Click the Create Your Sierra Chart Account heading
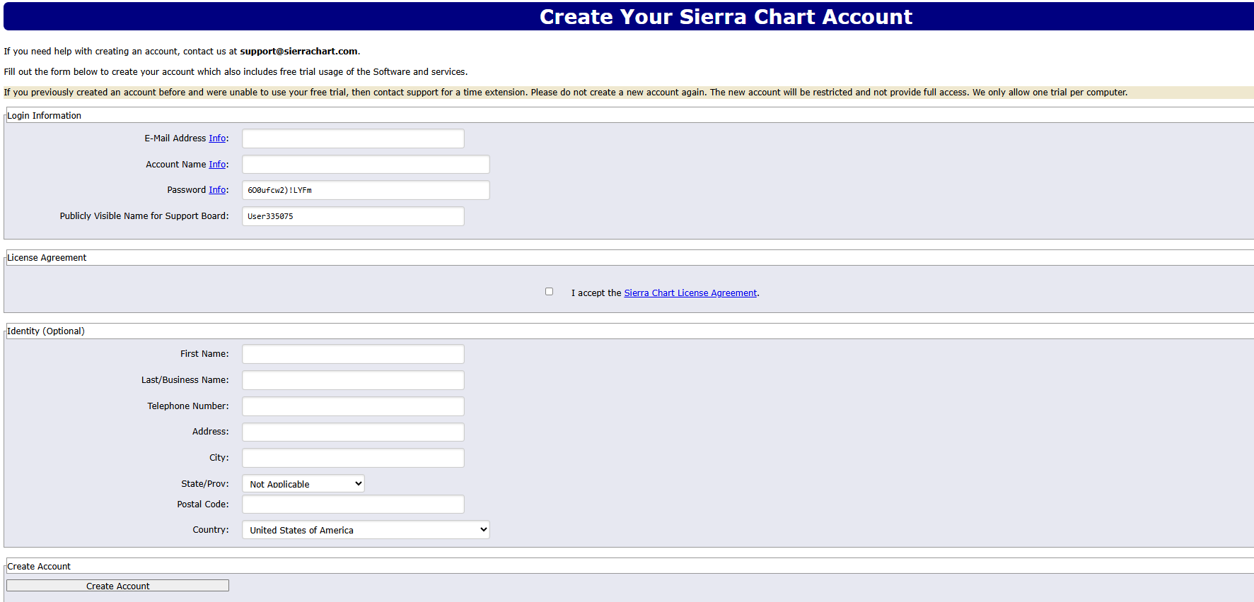 click(726, 17)
